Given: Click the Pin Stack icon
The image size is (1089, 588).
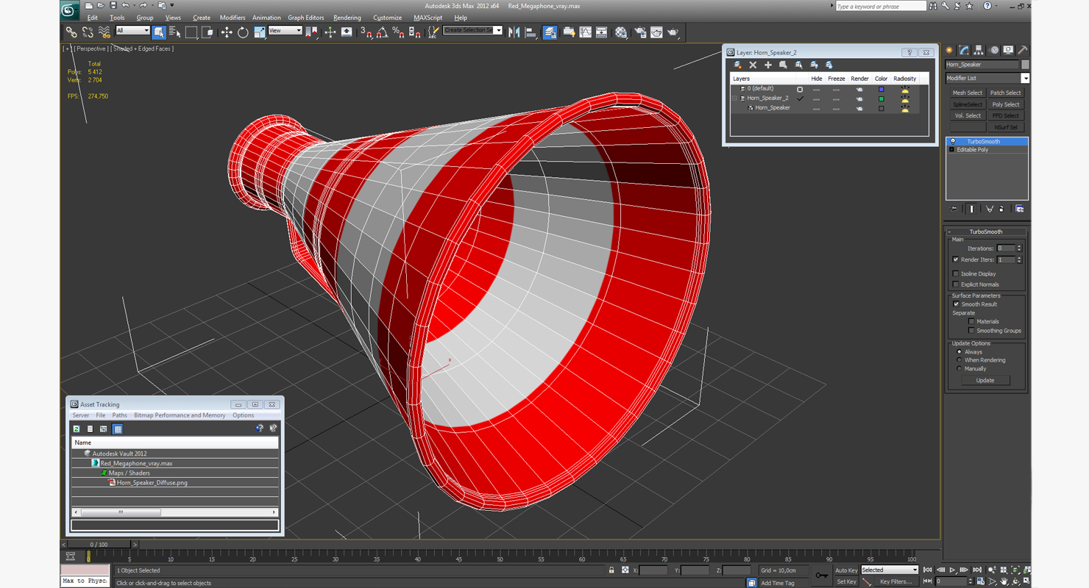Looking at the screenshot, I should pyautogui.click(x=954, y=209).
